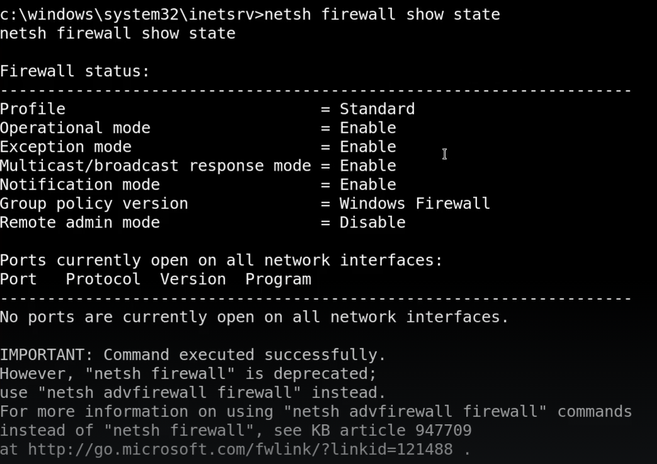
Task: Click the "Port" column header
Action: click(x=18, y=279)
